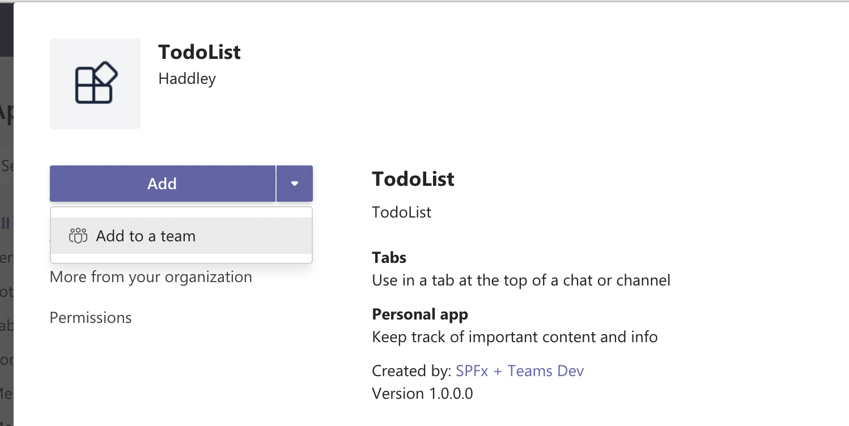Image resolution: width=849 pixels, height=426 pixels.
Task: Click "Keep track of important content" text
Action: [515, 337]
